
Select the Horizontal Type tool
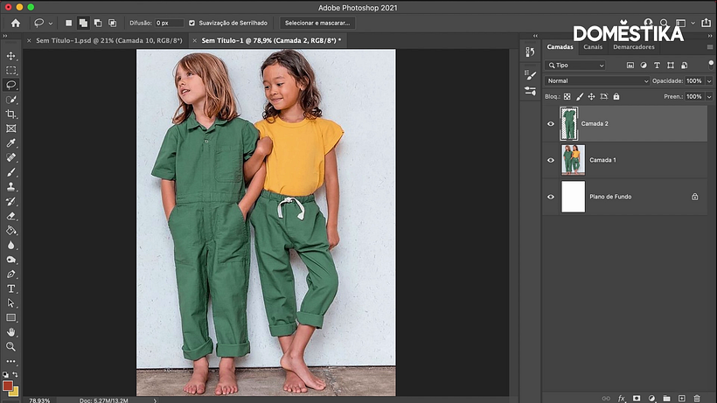[11, 288]
